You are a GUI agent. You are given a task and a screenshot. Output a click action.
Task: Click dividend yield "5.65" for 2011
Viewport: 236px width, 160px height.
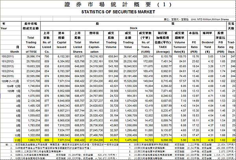pos(210,56)
